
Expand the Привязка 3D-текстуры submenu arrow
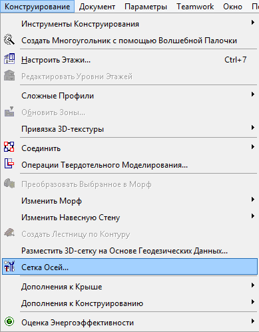[252, 128]
